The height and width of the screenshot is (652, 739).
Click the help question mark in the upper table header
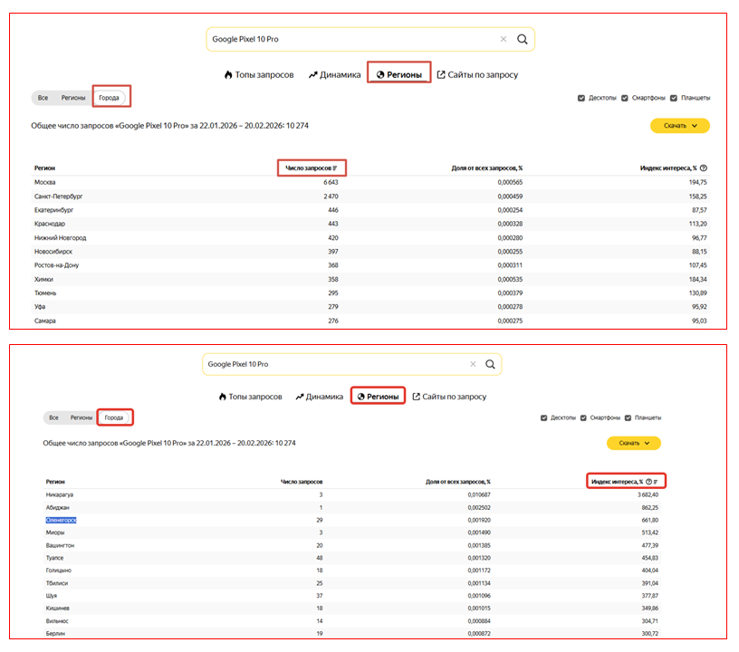click(x=704, y=168)
